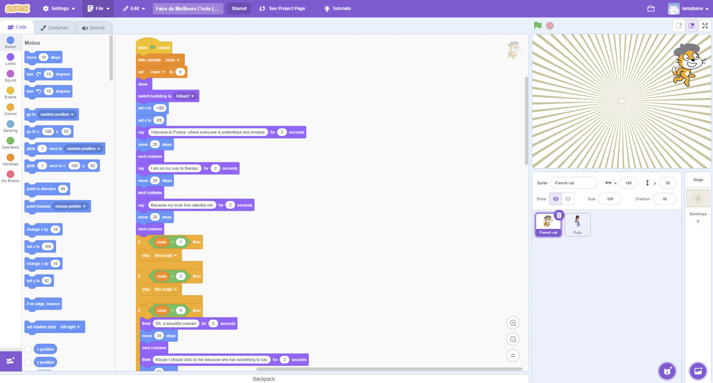Tick the x position checkbox
The width and height of the screenshot is (713, 383).
(28, 349)
